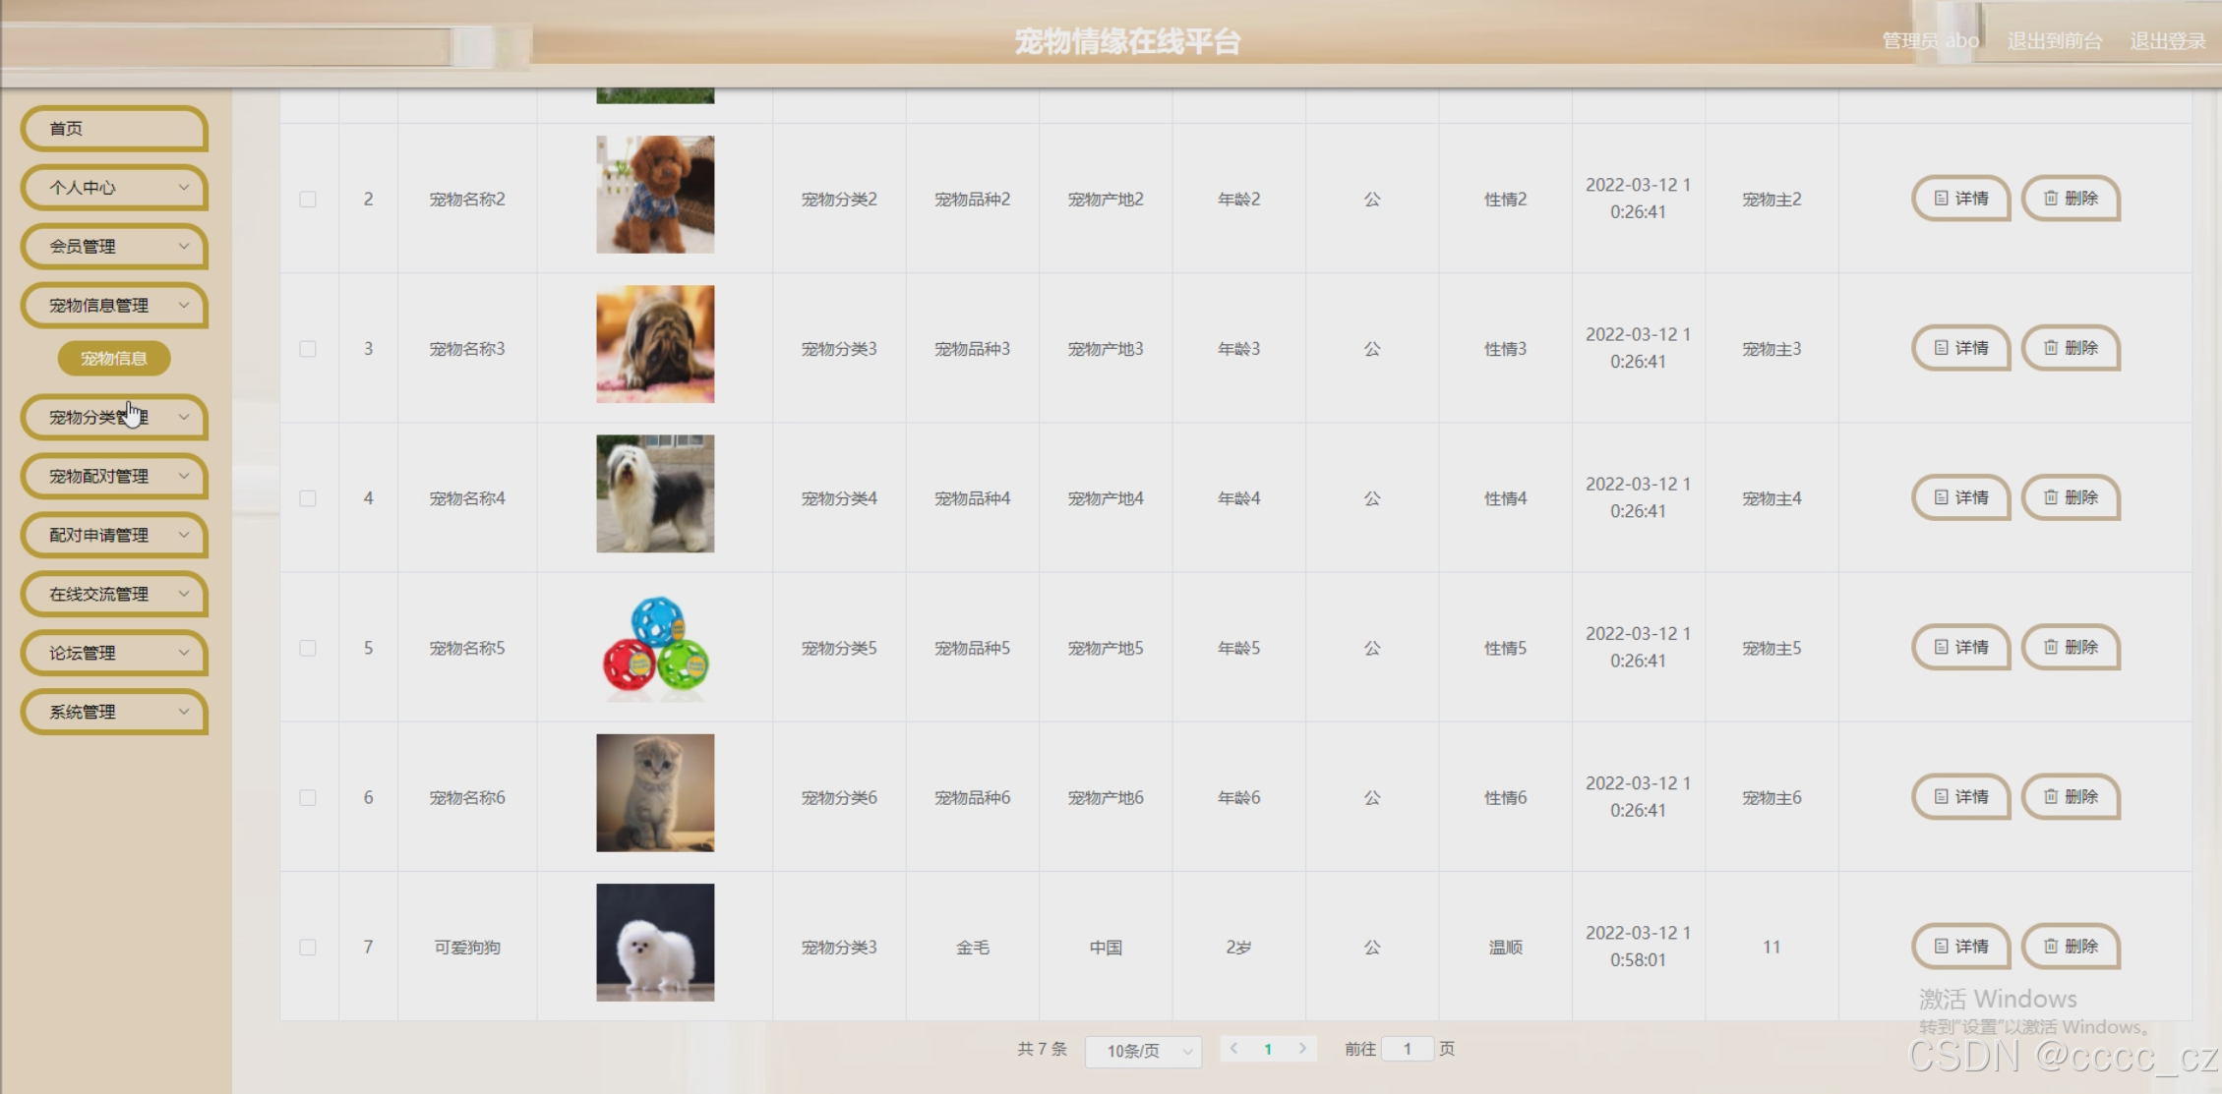Image resolution: width=2222 pixels, height=1094 pixels.
Task: Go to previous page arrow
Action: (1233, 1049)
